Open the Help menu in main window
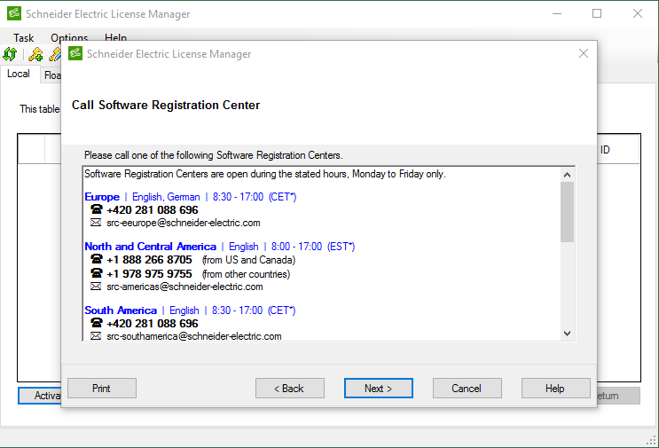Screen dimensions: 659x448 tap(115, 38)
